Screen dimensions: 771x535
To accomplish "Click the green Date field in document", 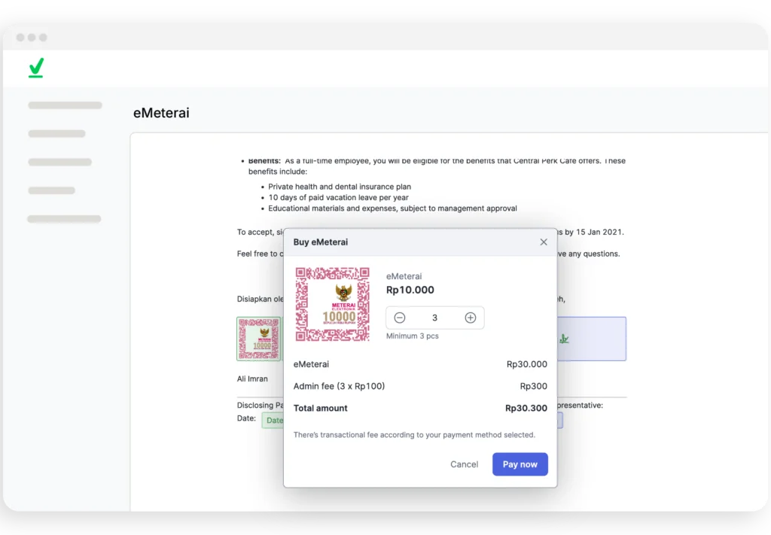I will click(x=273, y=421).
